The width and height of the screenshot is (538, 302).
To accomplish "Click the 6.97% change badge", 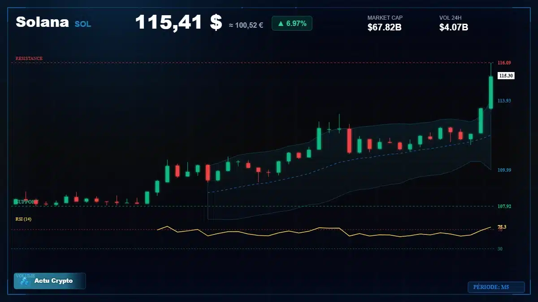I will (x=292, y=23).
